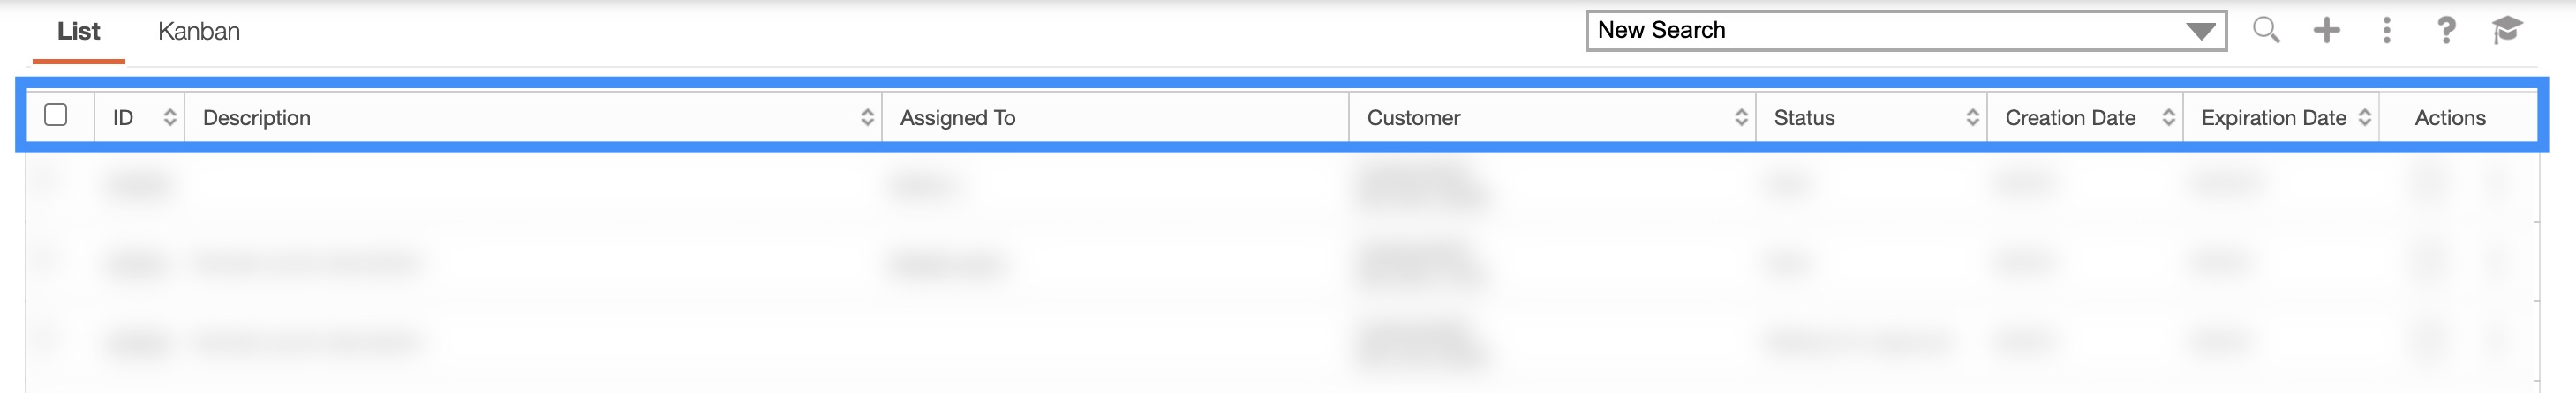Sort by ID column arrows
Viewport: 2576px width, 393px height.
(170, 118)
